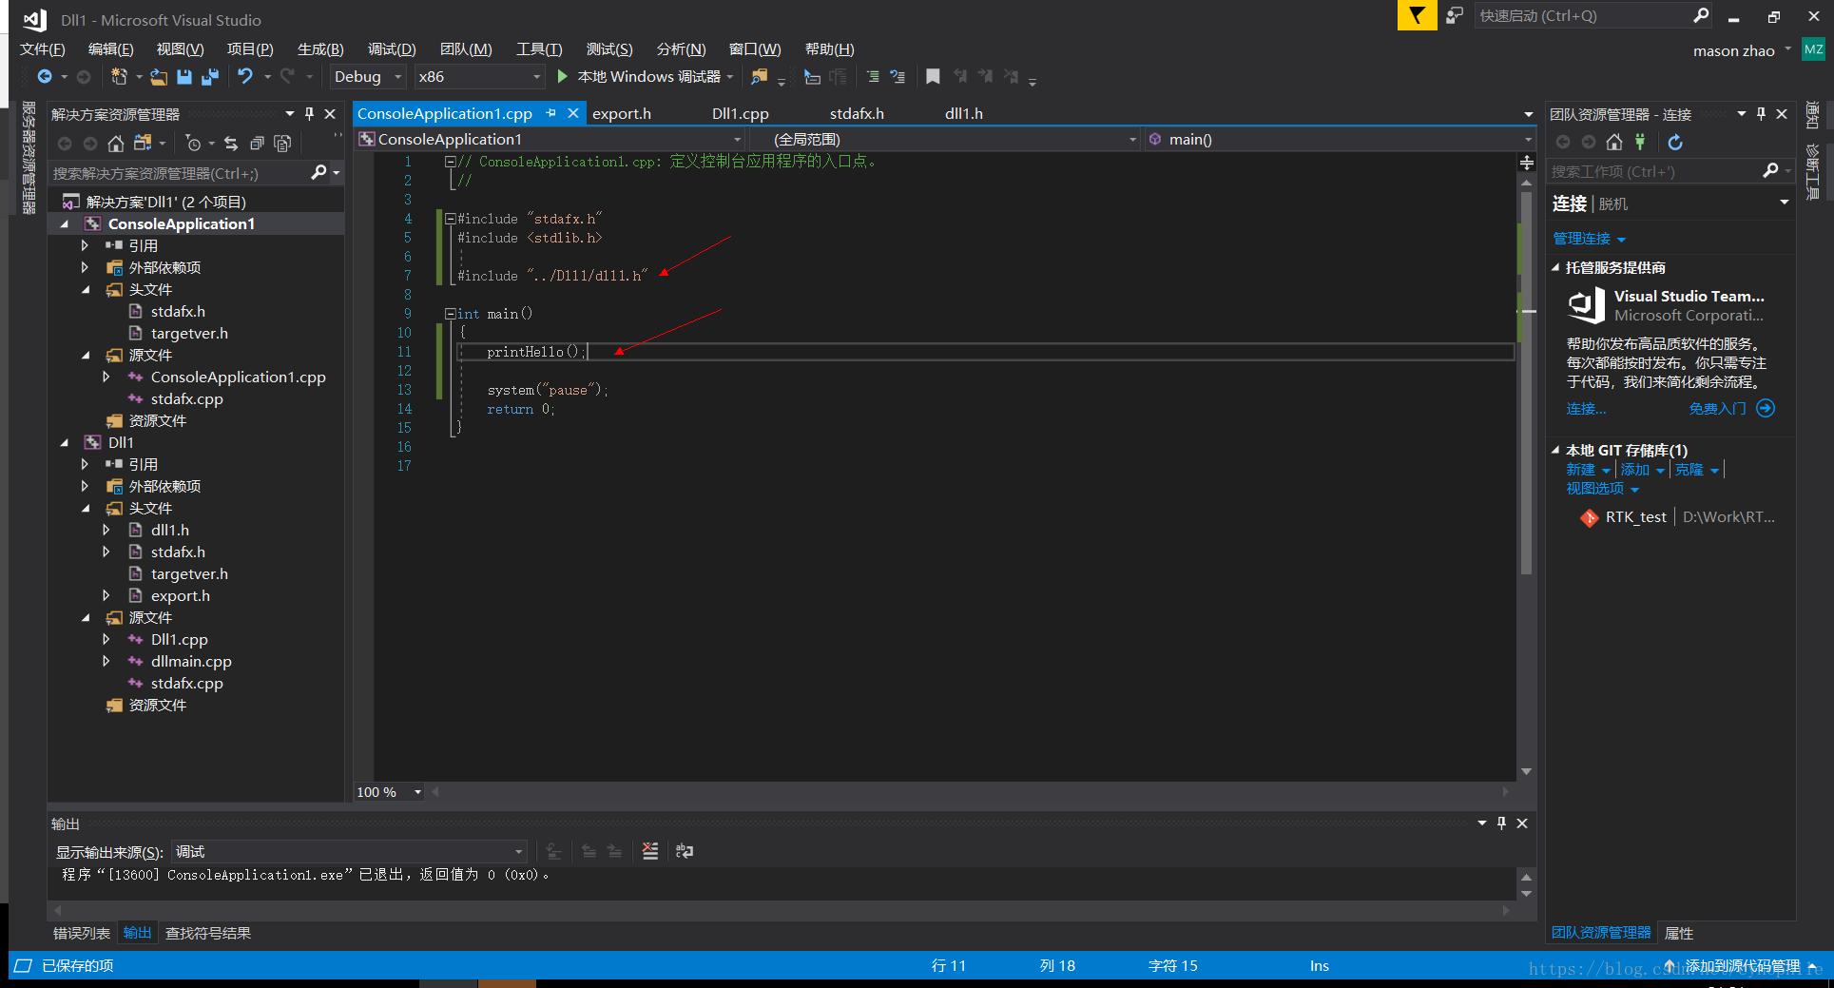
Task: Open the x86 platform dropdown
Action: click(479, 77)
